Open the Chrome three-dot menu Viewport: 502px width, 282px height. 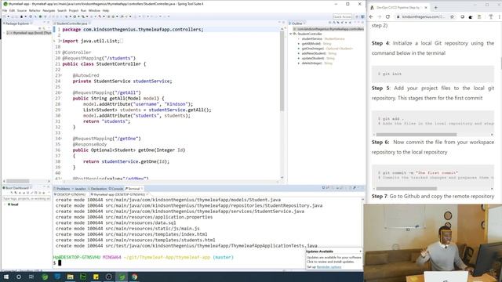tap(500, 16)
